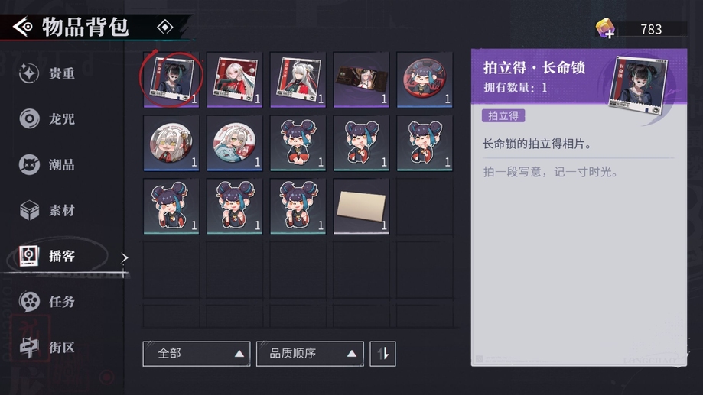Open the 任务 film reel icon

coord(29,301)
